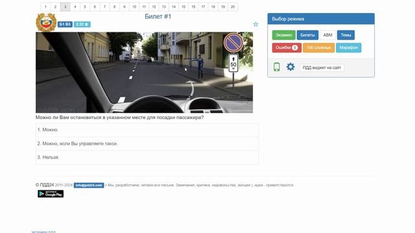Screen dimensions: 415x233
Task: Jump to question 17
Action: point(203,7)
